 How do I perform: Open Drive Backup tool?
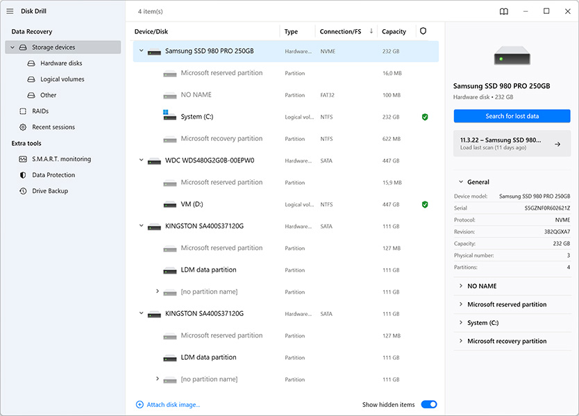point(47,191)
